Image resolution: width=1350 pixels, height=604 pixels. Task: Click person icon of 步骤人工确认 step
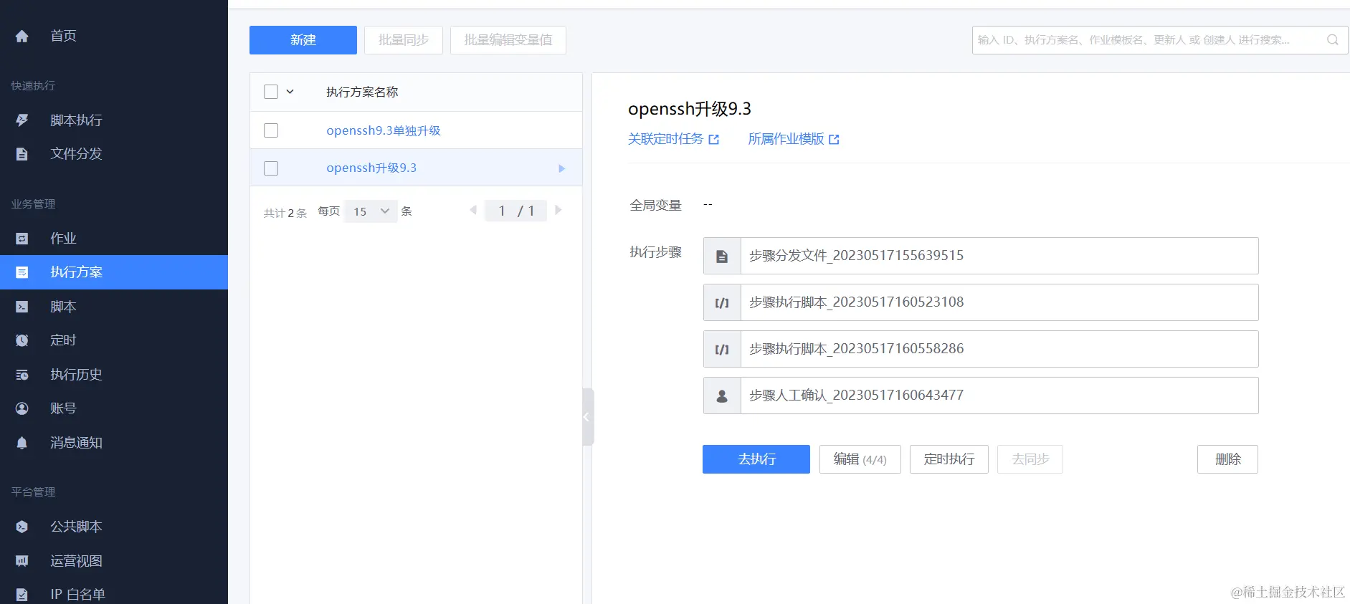(x=722, y=396)
